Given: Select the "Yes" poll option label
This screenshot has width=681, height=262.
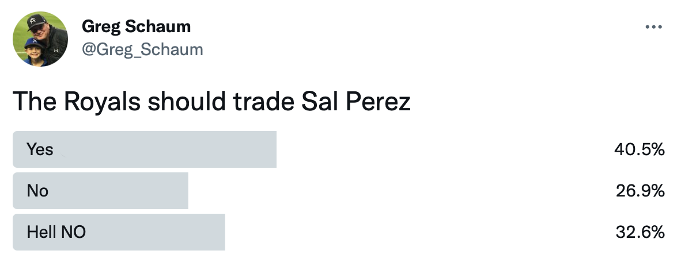Looking at the screenshot, I should (x=40, y=149).
